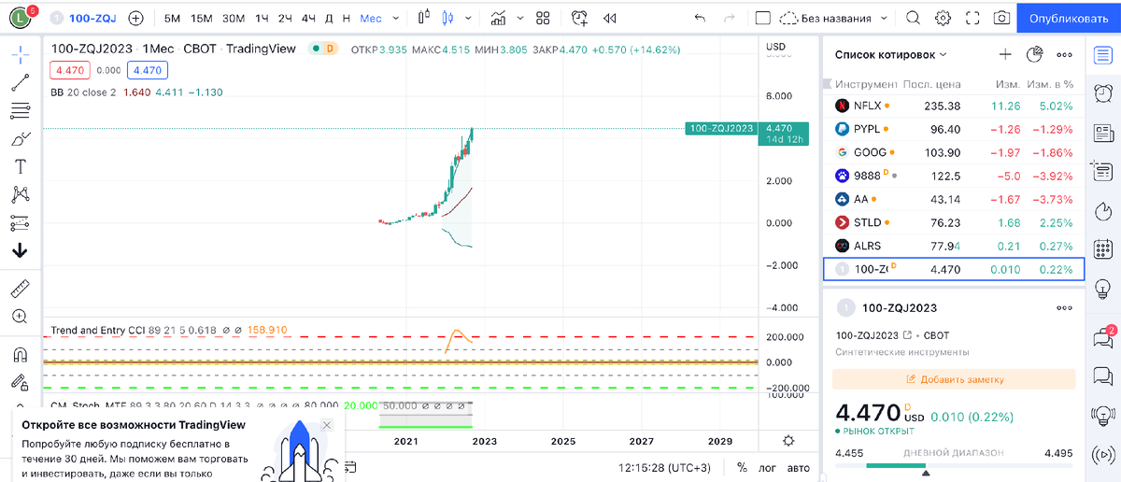1121x482 pixels.
Task: Open the USD currency selector on price axis
Action: (x=775, y=47)
